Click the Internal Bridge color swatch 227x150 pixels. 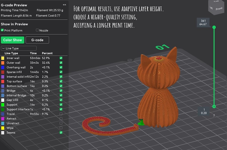point(3,95)
